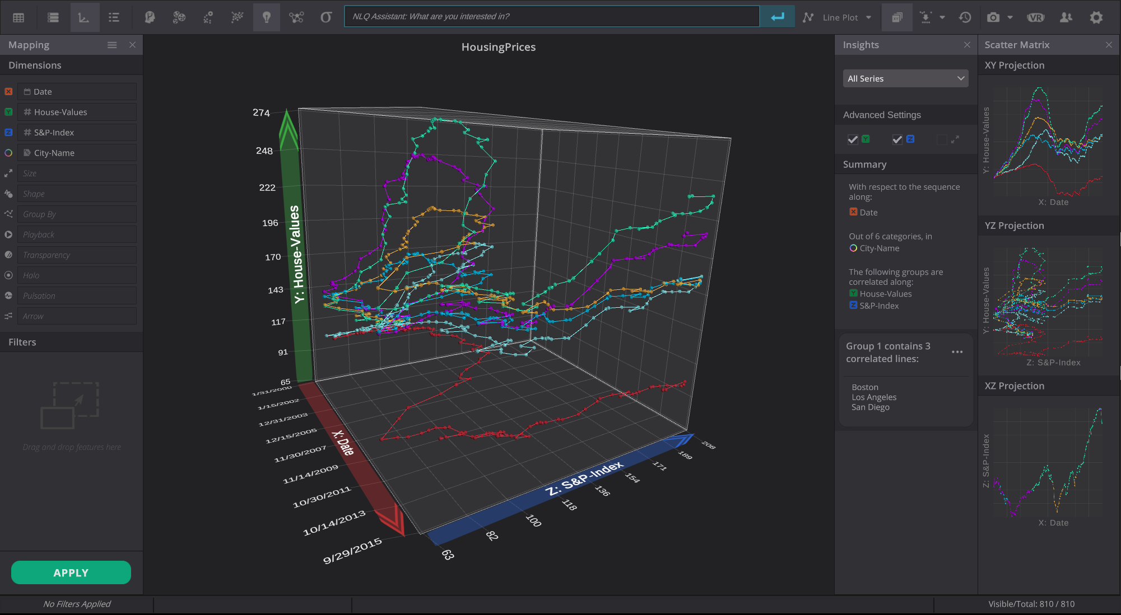Open the smart mapping head icon
This screenshot has width=1121, height=615.
click(x=150, y=17)
